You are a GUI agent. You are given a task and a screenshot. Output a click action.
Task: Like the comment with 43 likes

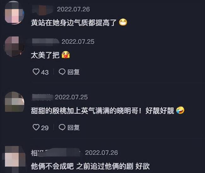(36, 72)
